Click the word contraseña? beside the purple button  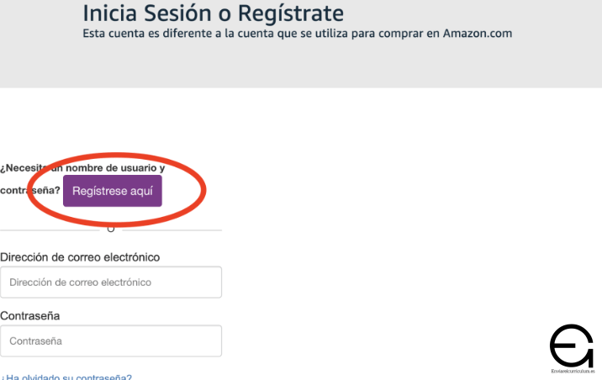click(x=30, y=191)
